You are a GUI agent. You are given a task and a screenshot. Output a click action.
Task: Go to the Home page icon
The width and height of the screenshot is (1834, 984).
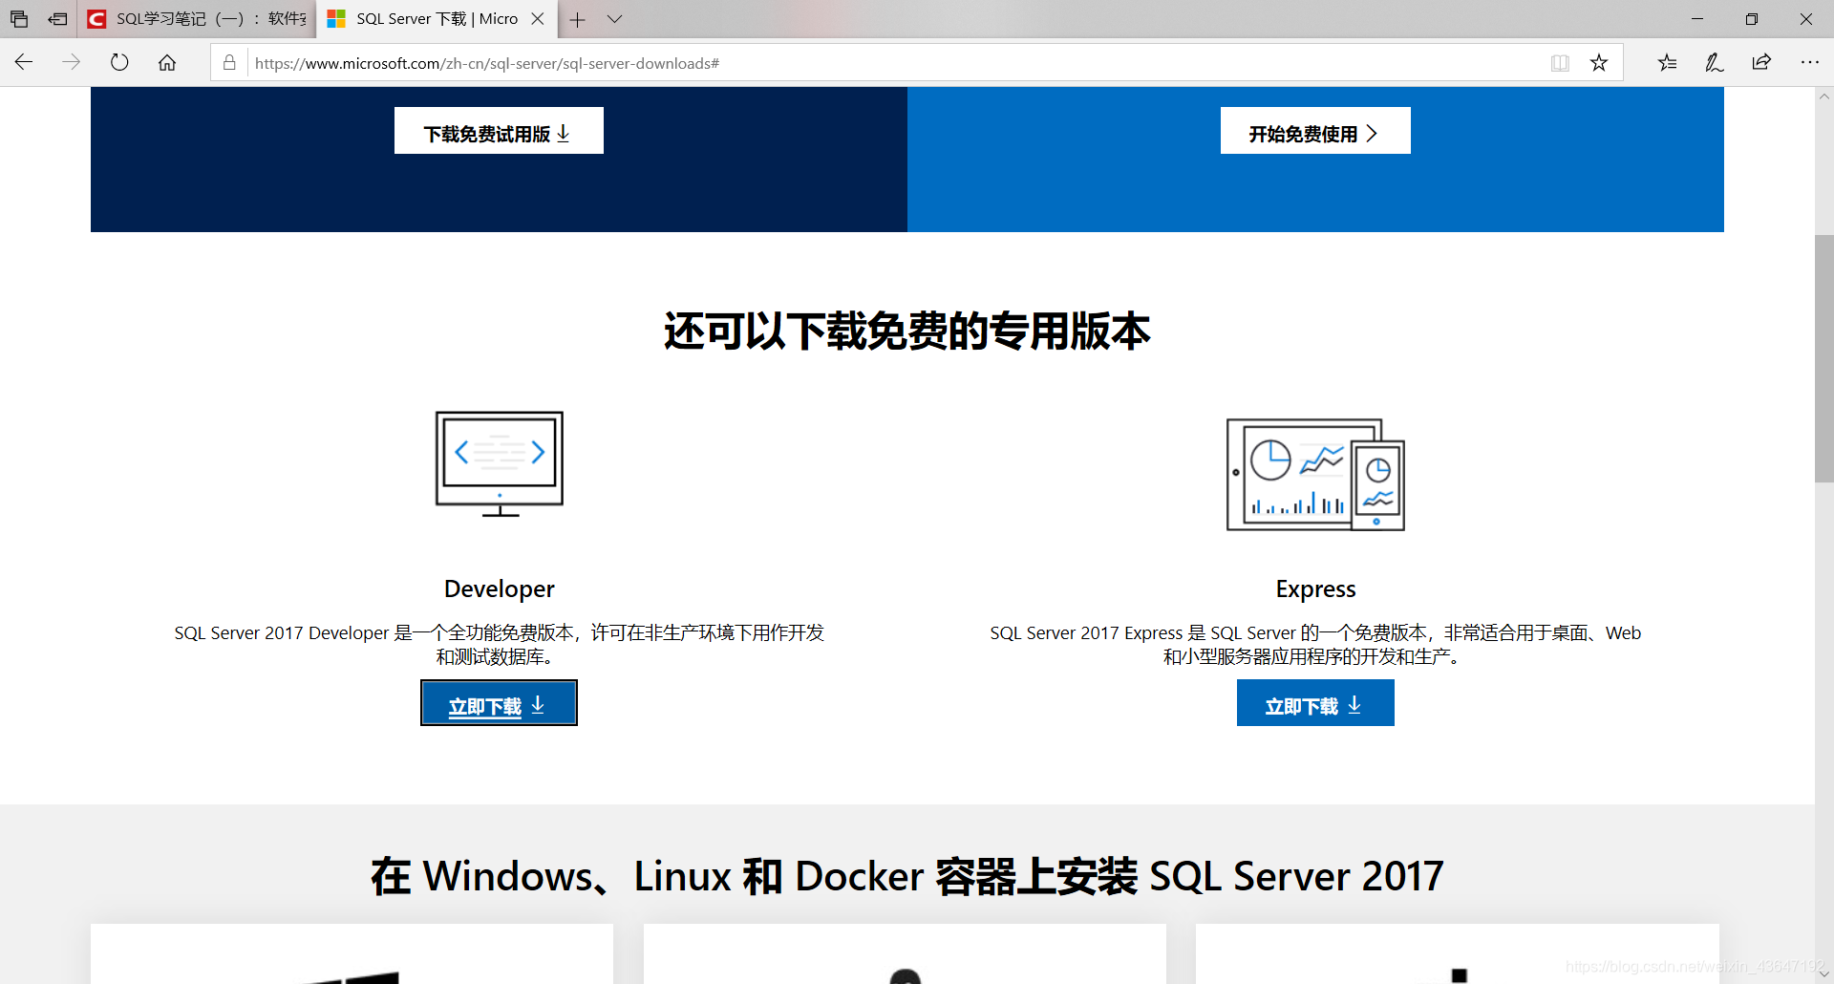(167, 63)
